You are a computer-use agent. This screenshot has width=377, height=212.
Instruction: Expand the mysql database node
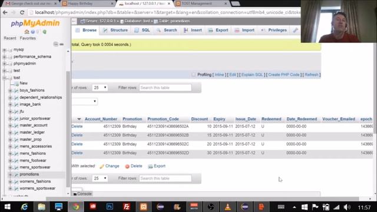(x=4, y=49)
